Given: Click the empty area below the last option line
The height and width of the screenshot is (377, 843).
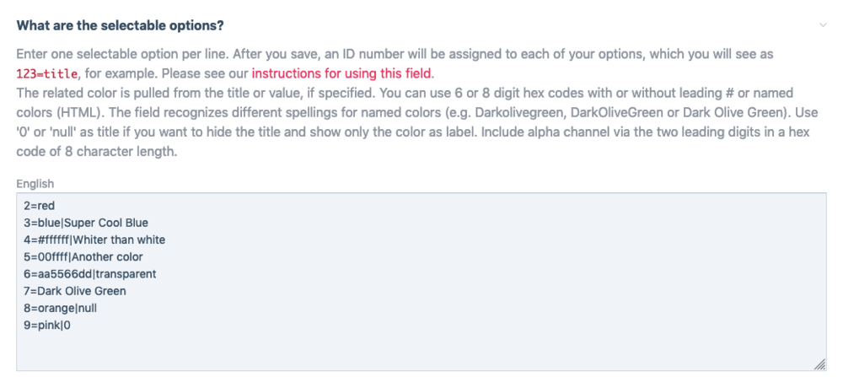Looking at the screenshot, I should point(337,350).
